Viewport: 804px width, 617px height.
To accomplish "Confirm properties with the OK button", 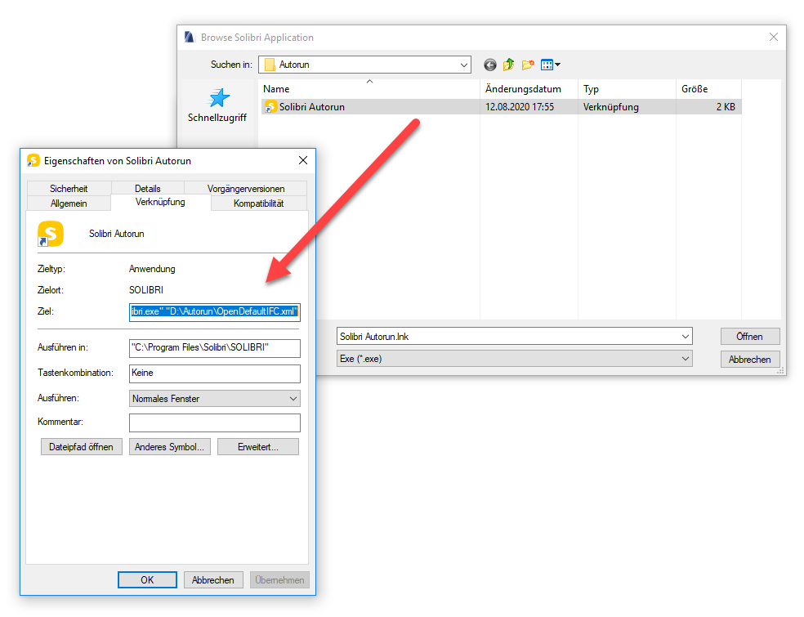I will [x=147, y=579].
